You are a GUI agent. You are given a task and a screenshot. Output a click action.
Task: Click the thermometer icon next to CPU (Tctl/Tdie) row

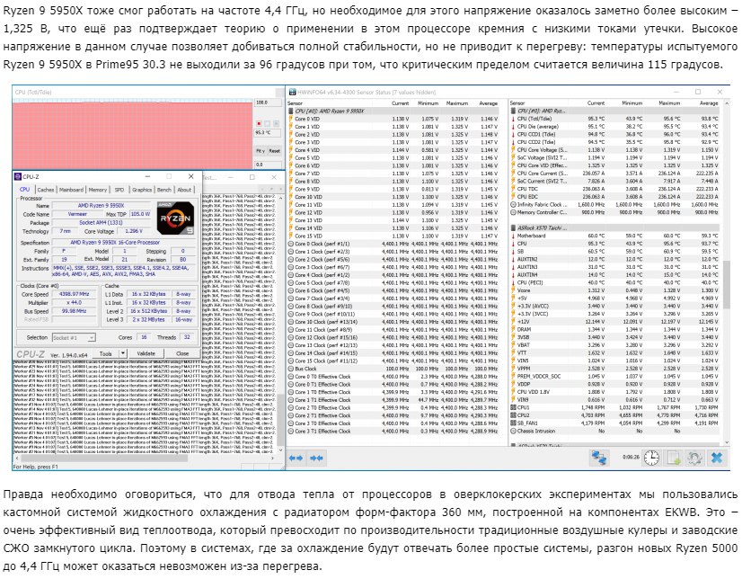(x=514, y=119)
